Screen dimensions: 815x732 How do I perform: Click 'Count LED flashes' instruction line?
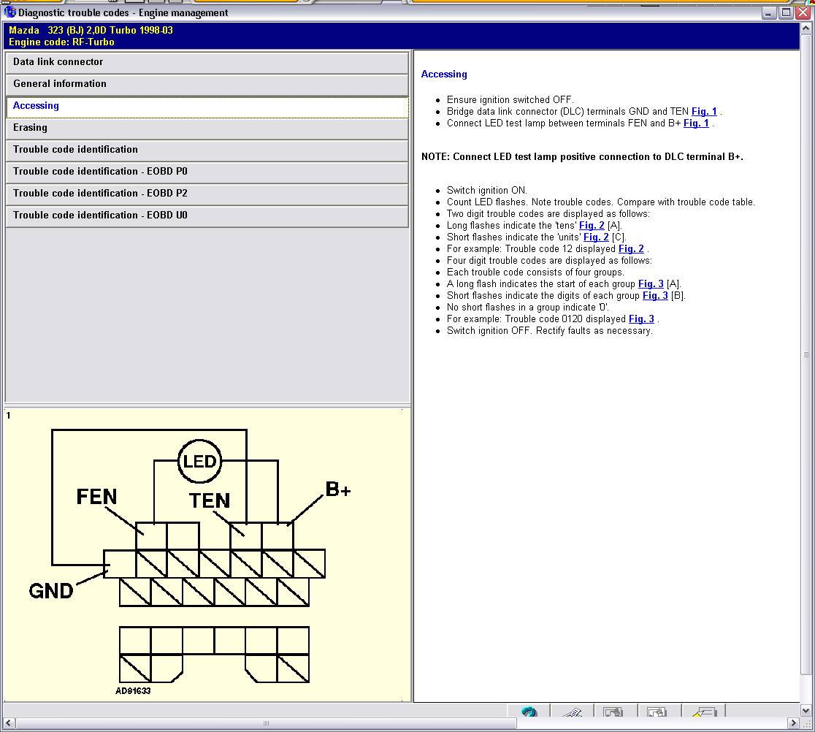tap(601, 202)
